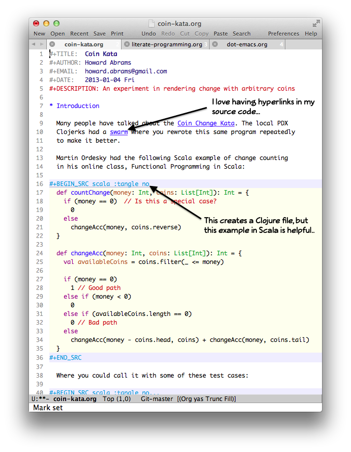Switch to literate-programming.org tab

click(167, 44)
